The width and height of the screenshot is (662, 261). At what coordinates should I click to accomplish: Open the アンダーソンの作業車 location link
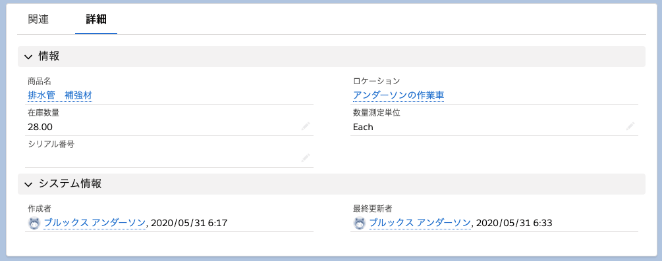399,96
